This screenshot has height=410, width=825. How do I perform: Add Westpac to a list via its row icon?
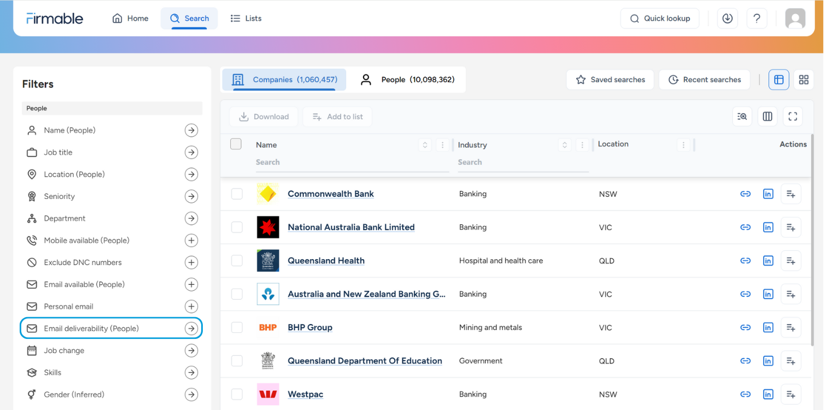(791, 394)
